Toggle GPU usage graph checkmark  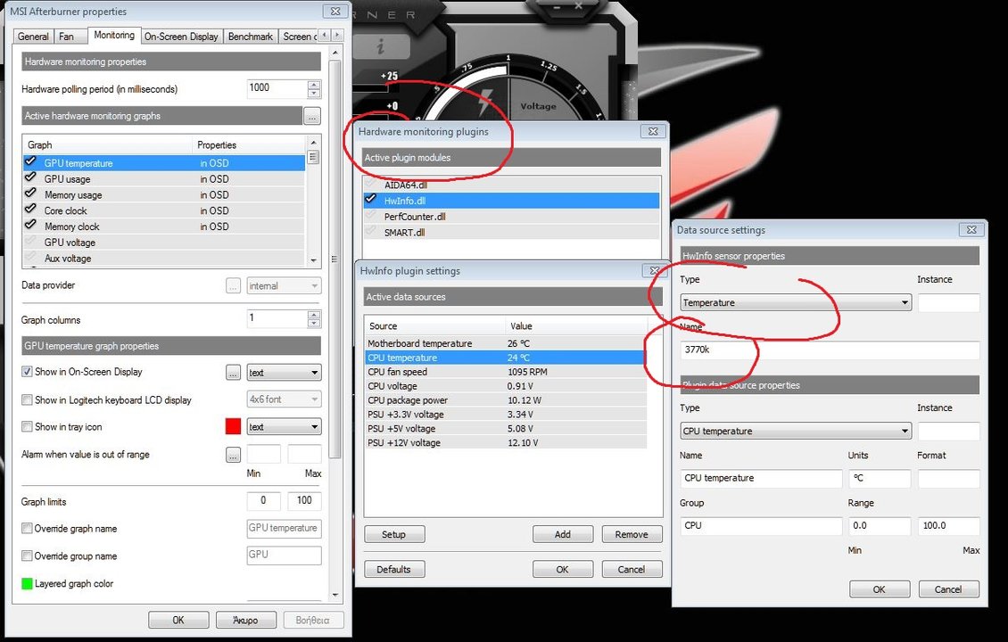point(30,178)
